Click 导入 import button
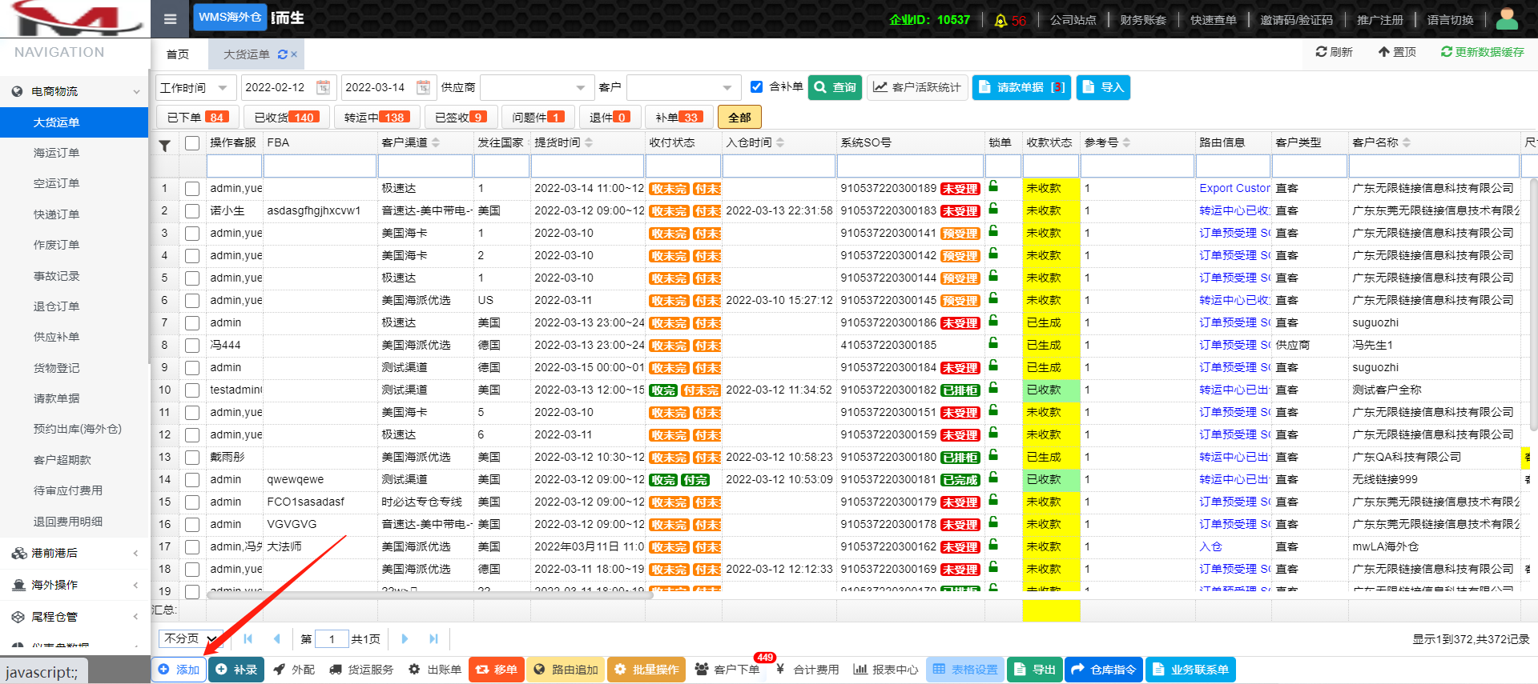Screen dimensions: 1538x684 1103,87
